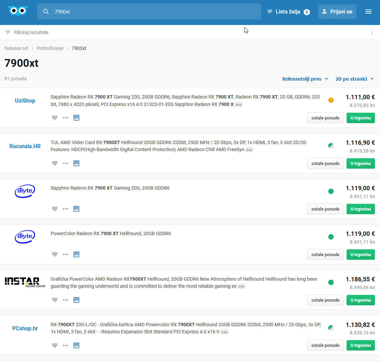Image resolution: width=380 pixels, height=362 pixels.
Task: Open more options for iByte PowerColor offer
Action: [66, 254]
